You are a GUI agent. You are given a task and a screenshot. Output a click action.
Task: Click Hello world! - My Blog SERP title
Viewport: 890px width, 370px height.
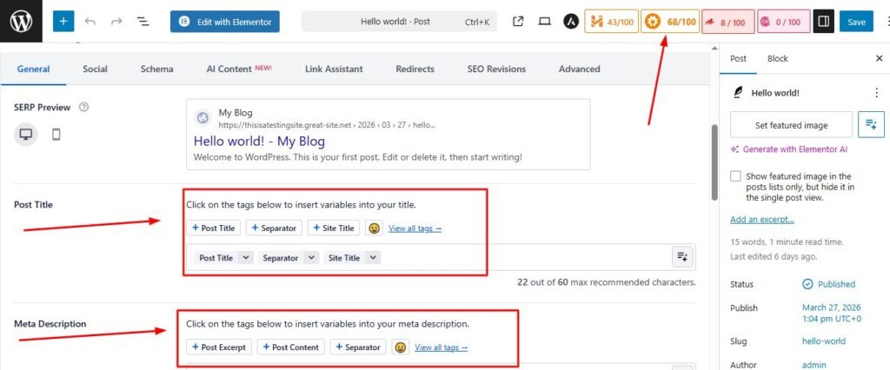pos(259,141)
